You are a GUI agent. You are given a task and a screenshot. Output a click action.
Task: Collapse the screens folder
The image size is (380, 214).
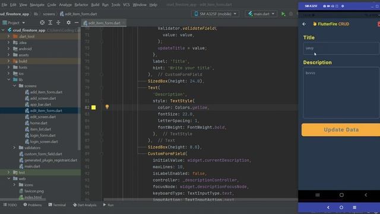click(x=14, y=86)
